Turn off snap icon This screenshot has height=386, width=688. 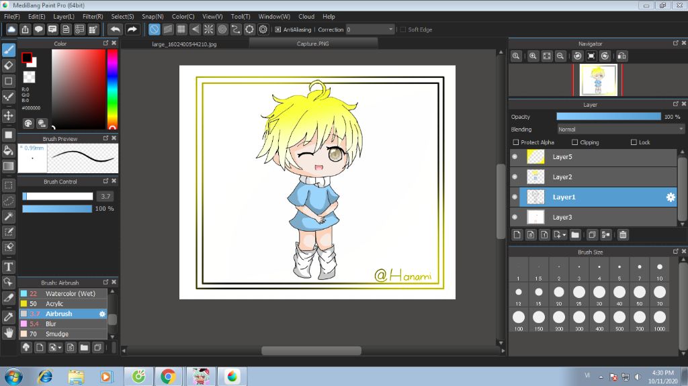pyautogui.click(x=154, y=30)
